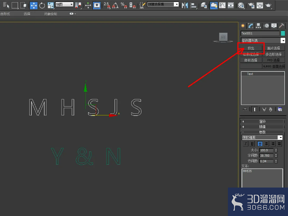Open the modifier list dropdown

(x=263, y=40)
